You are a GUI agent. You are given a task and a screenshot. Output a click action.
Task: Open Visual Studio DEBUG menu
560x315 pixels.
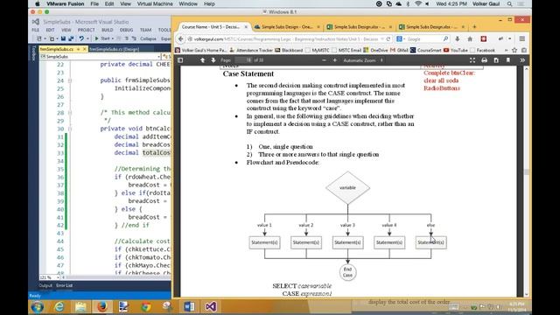click(x=126, y=30)
